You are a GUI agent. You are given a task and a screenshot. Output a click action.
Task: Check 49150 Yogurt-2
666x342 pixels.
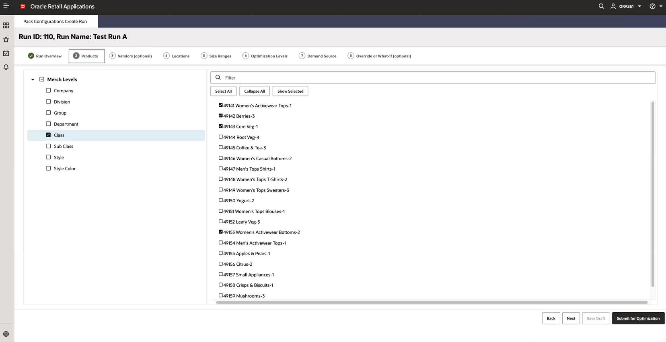220,200
